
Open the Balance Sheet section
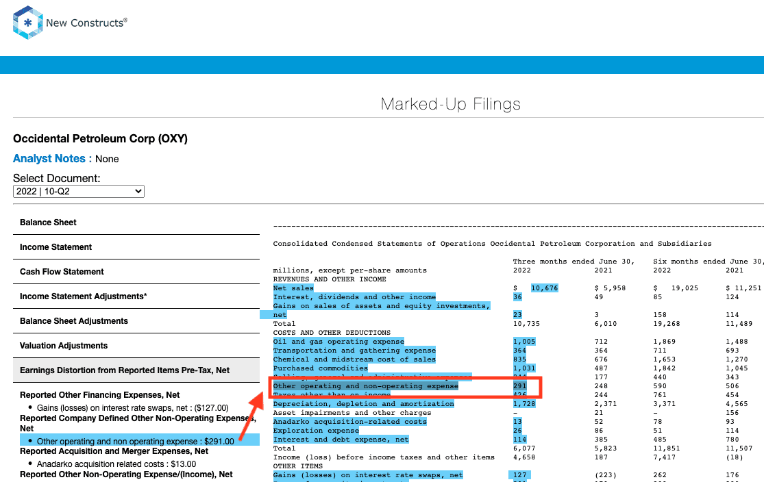pyautogui.click(x=136, y=223)
